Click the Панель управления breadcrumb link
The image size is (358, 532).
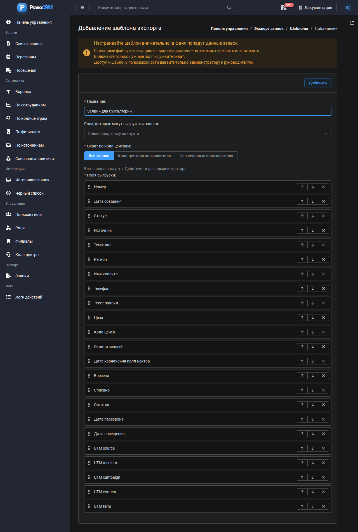tap(229, 28)
